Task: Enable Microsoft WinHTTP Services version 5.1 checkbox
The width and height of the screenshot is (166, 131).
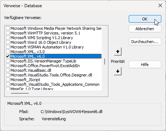Action: (8, 33)
